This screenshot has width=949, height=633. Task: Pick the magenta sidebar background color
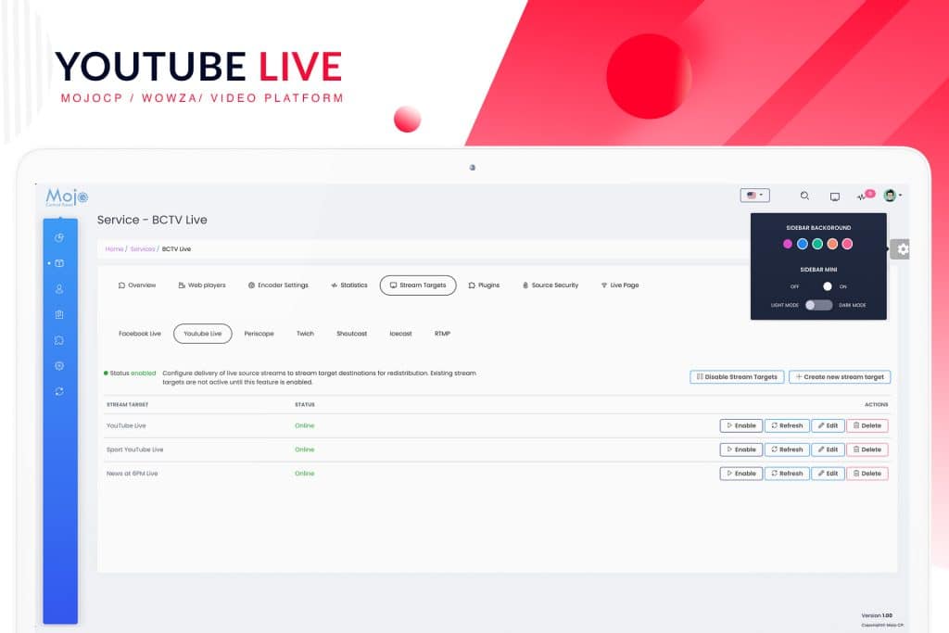(788, 244)
